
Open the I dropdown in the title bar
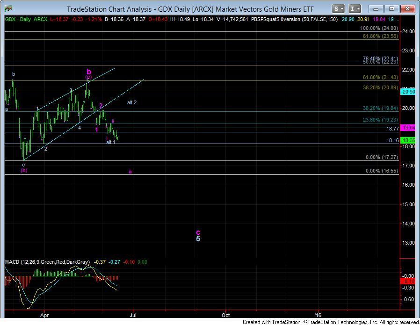pyautogui.click(x=355, y=9)
